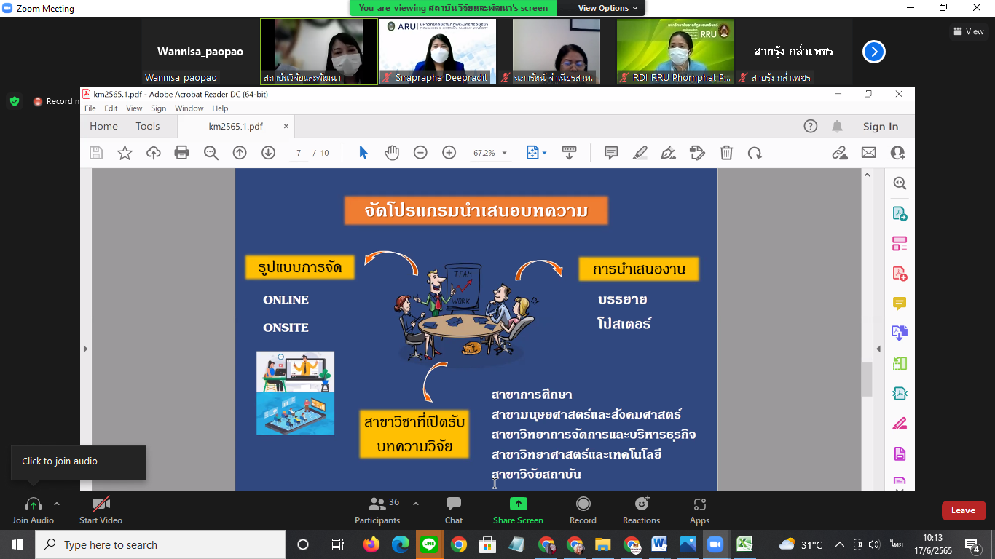Join Audio in Zoom
This screenshot has width=995, height=559.
point(33,510)
